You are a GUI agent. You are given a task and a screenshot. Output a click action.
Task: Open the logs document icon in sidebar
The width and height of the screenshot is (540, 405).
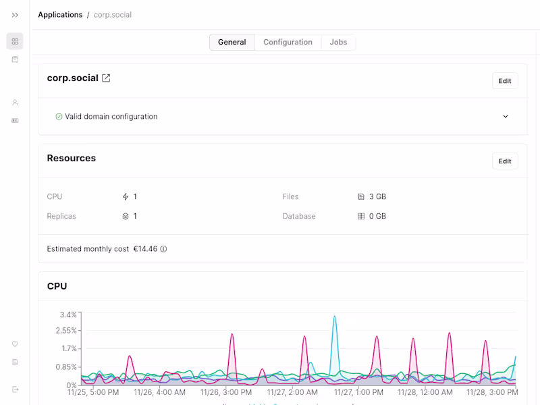(x=14, y=362)
